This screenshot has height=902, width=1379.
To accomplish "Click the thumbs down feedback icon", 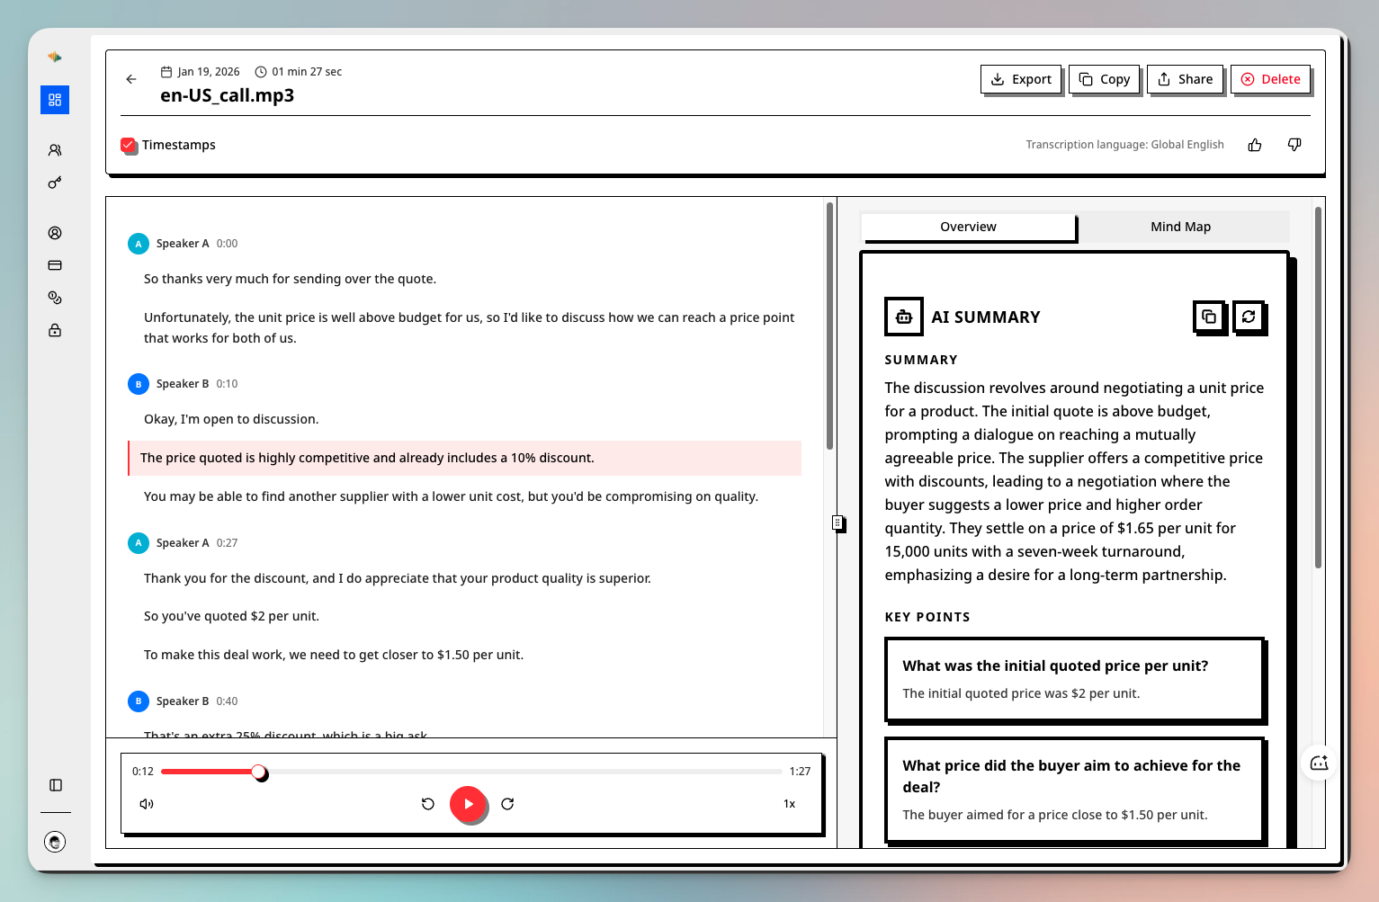I will pyautogui.click(x=1294, y=145).
